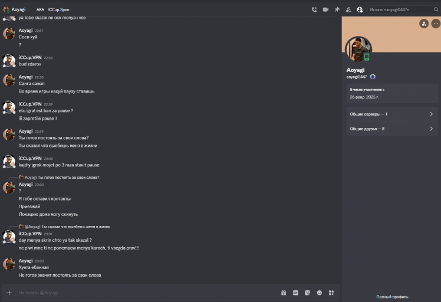Start a video call icon

[x=325, y=9]
